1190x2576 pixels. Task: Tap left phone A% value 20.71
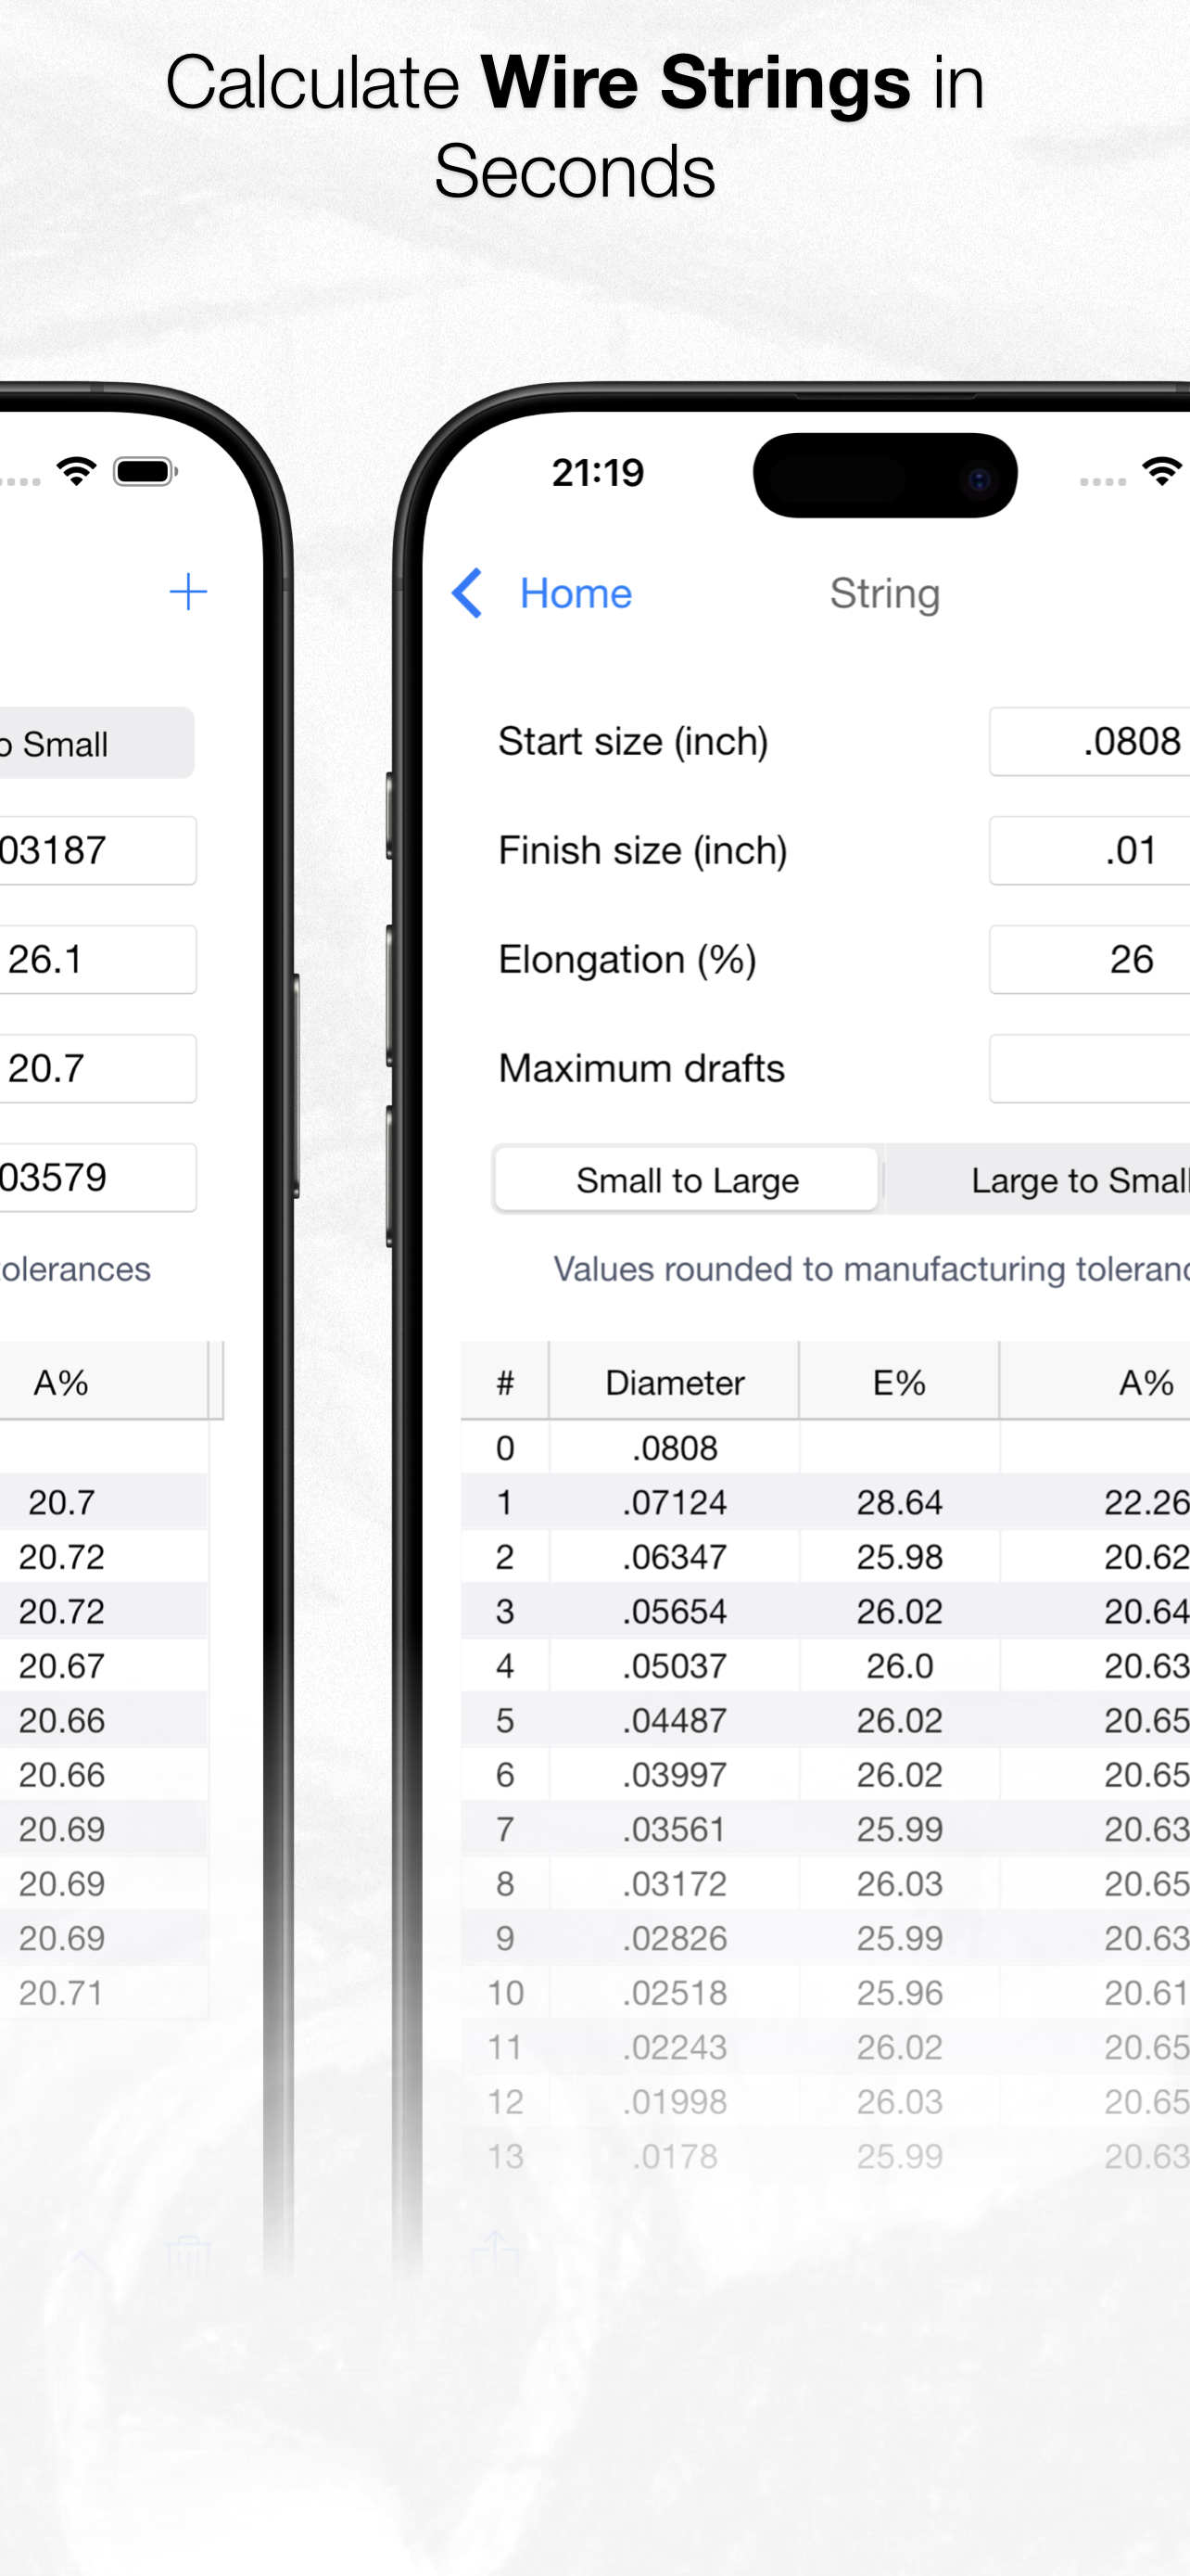pyautogui.click(x=61, y=1993)
